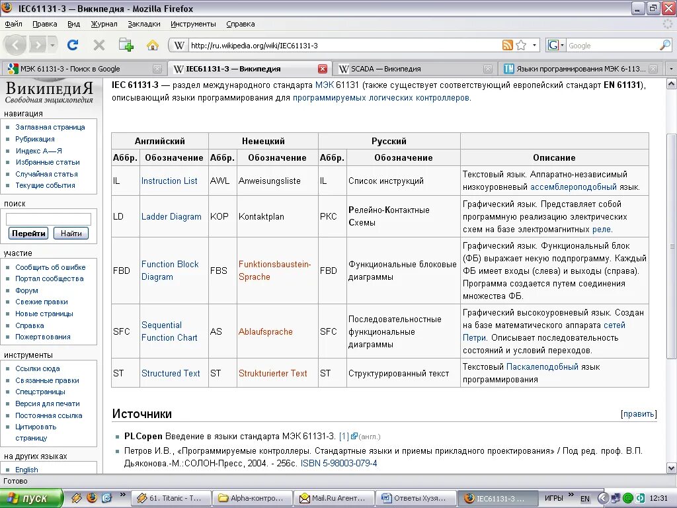Screen dimensions: 677x508
Task: Click the search magnifier icon in Google box
Action: [665, 45]
